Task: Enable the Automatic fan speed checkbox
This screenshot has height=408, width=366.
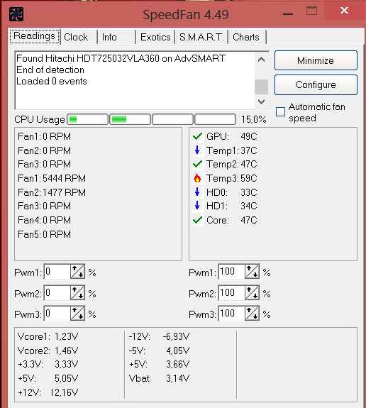Action: click(x=280, y=112)
